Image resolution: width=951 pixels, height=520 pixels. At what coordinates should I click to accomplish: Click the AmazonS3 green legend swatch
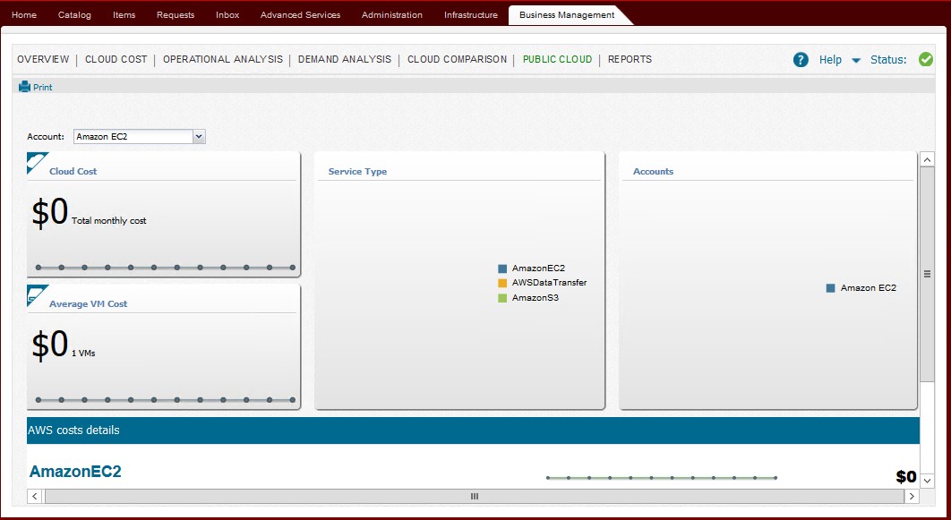pos(502,298)
